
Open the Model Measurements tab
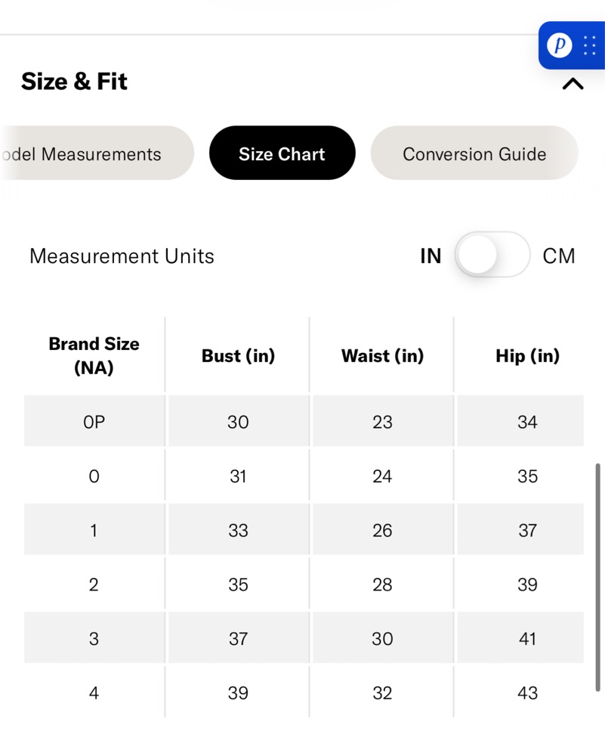[97, 153]
